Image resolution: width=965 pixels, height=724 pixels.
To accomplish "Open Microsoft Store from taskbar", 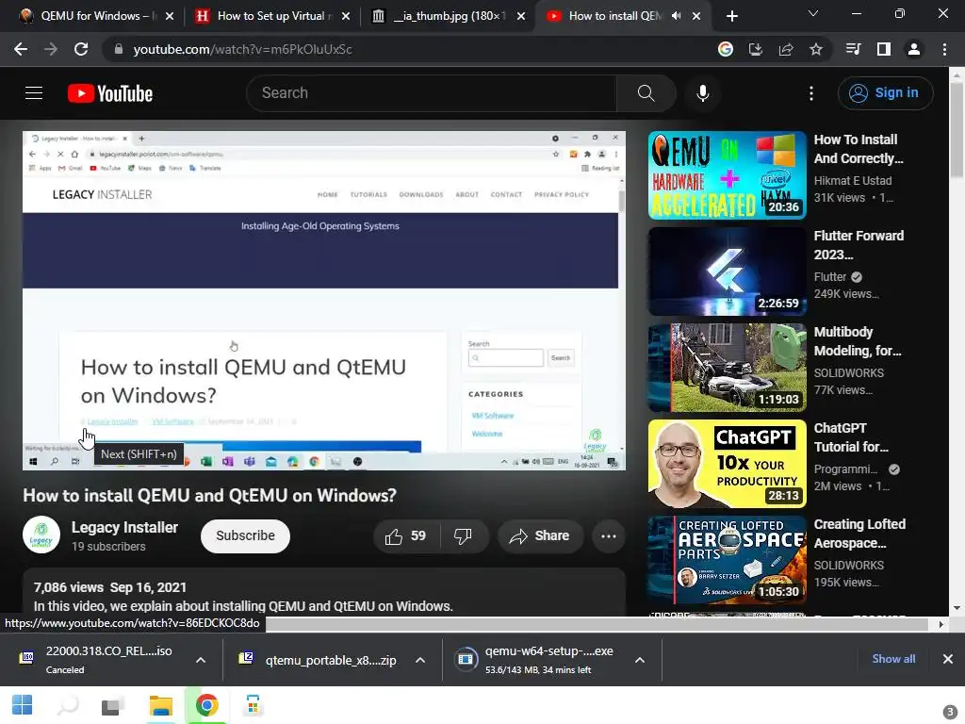I will pyautogui.click(x=253, y=705).
